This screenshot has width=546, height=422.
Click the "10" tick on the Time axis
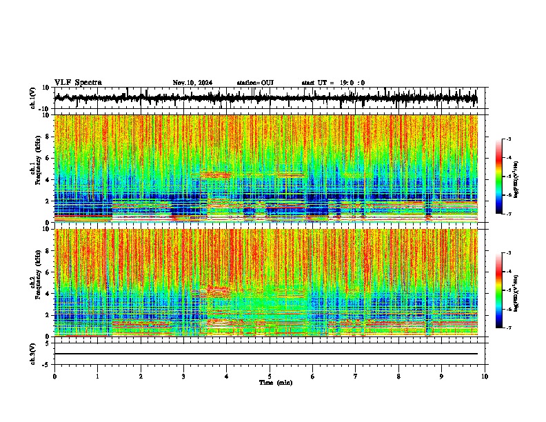coord(485,376)
